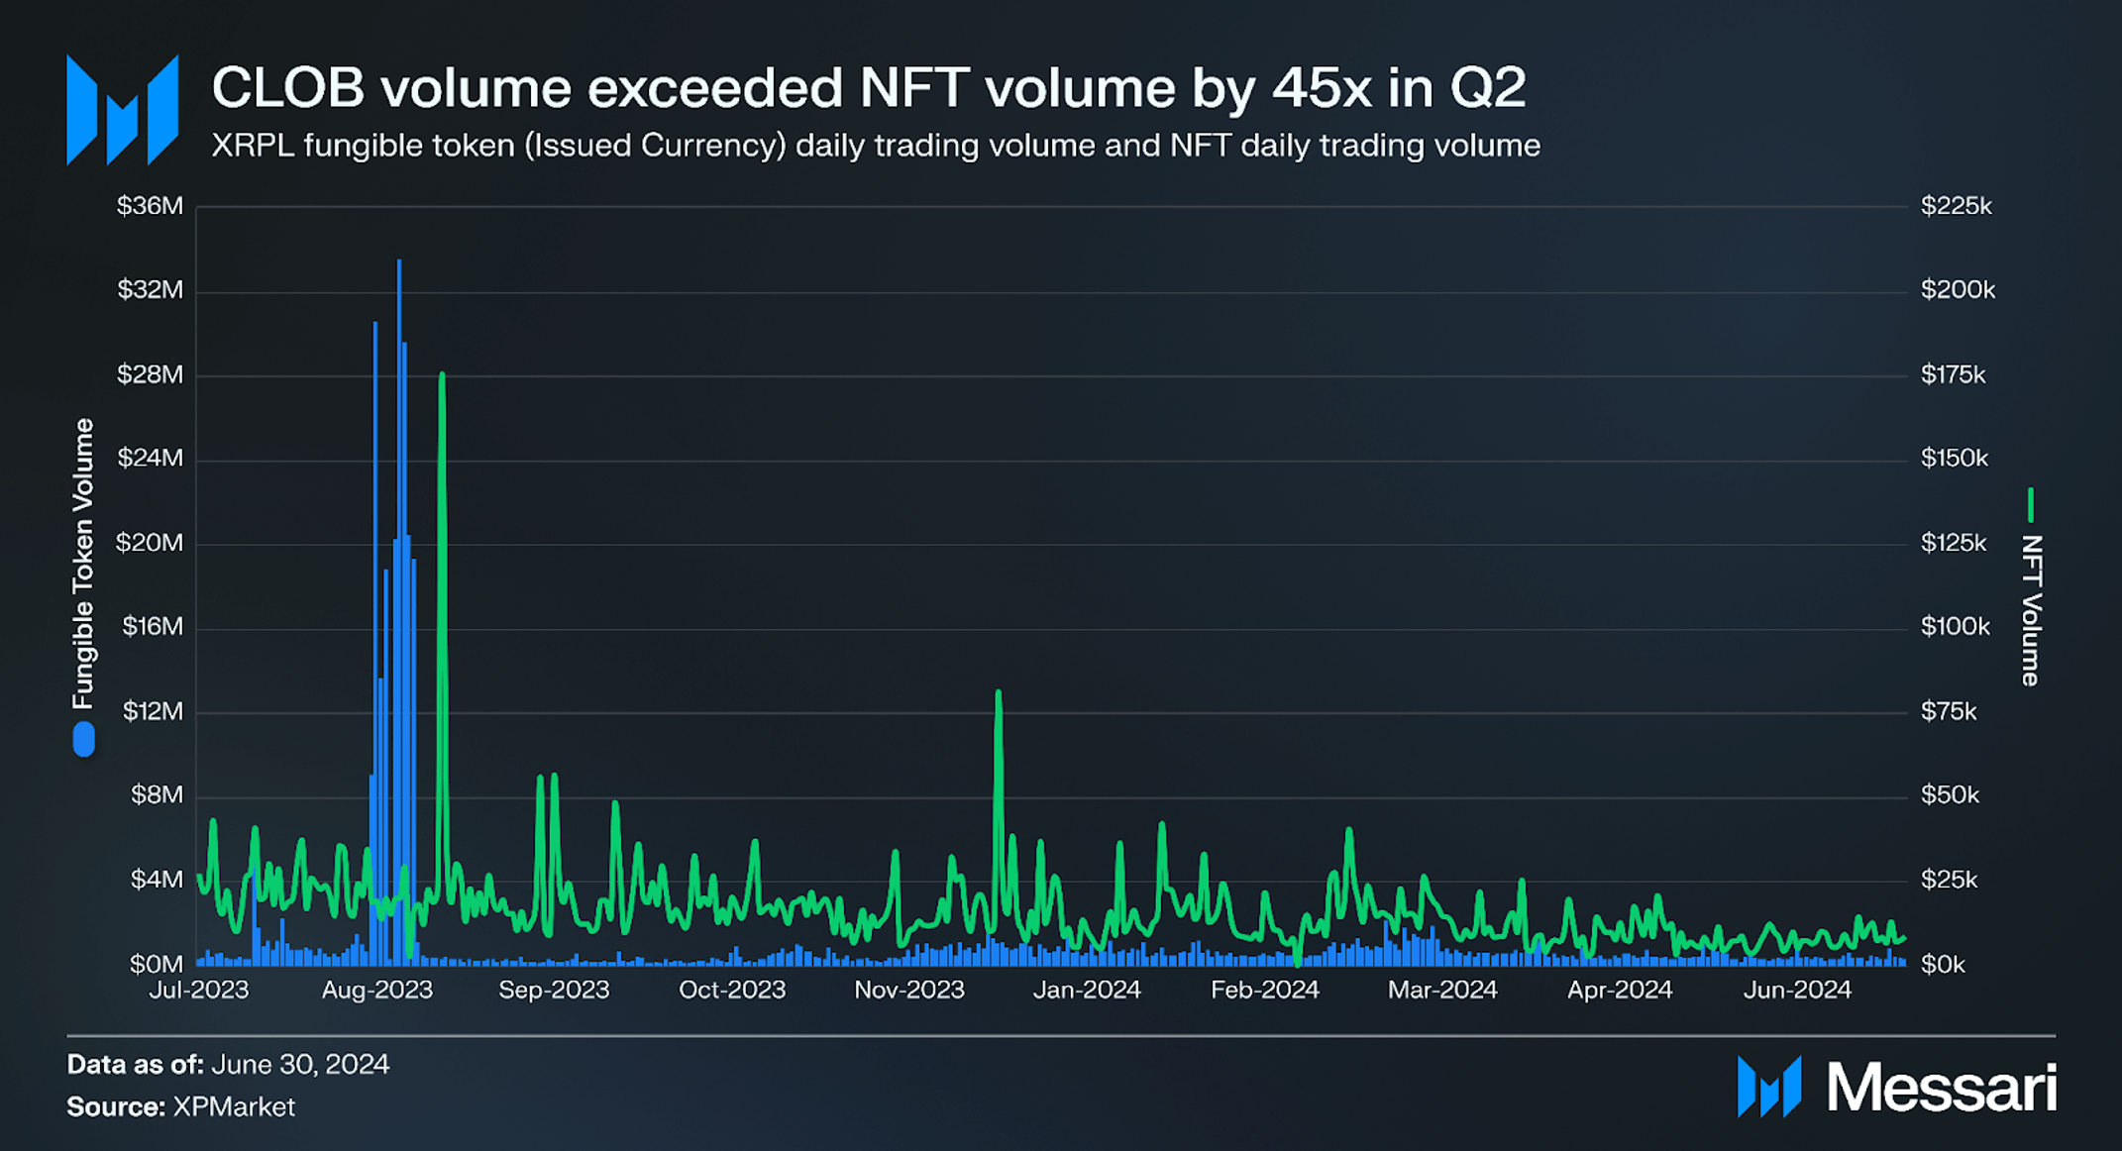Click the green NFT Volume legend marker

tap(2030, 505)
